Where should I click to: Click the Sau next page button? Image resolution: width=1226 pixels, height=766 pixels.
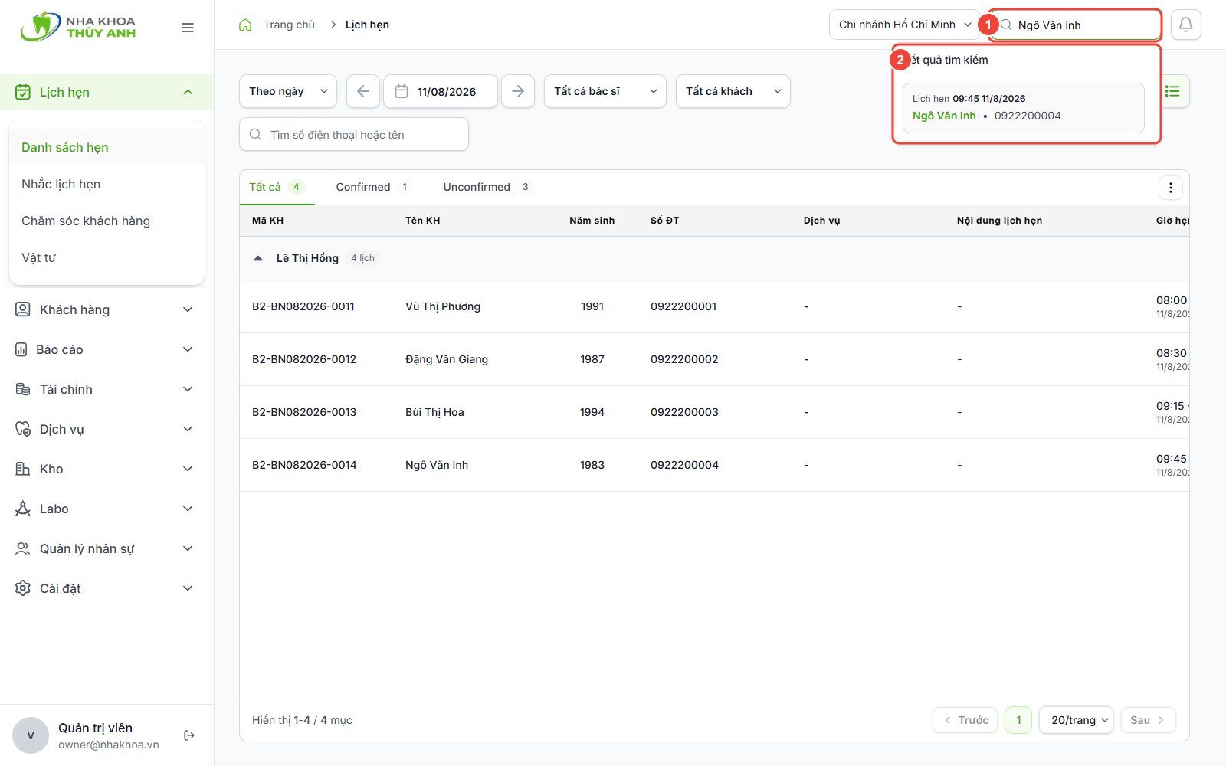1148,720
